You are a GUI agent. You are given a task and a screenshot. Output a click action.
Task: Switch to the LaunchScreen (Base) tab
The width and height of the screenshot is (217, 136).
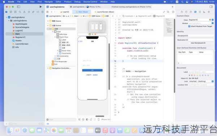105,12
